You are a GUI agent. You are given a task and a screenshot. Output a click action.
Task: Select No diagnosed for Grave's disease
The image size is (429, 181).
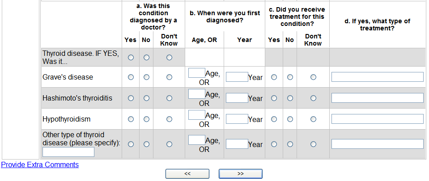146,77
